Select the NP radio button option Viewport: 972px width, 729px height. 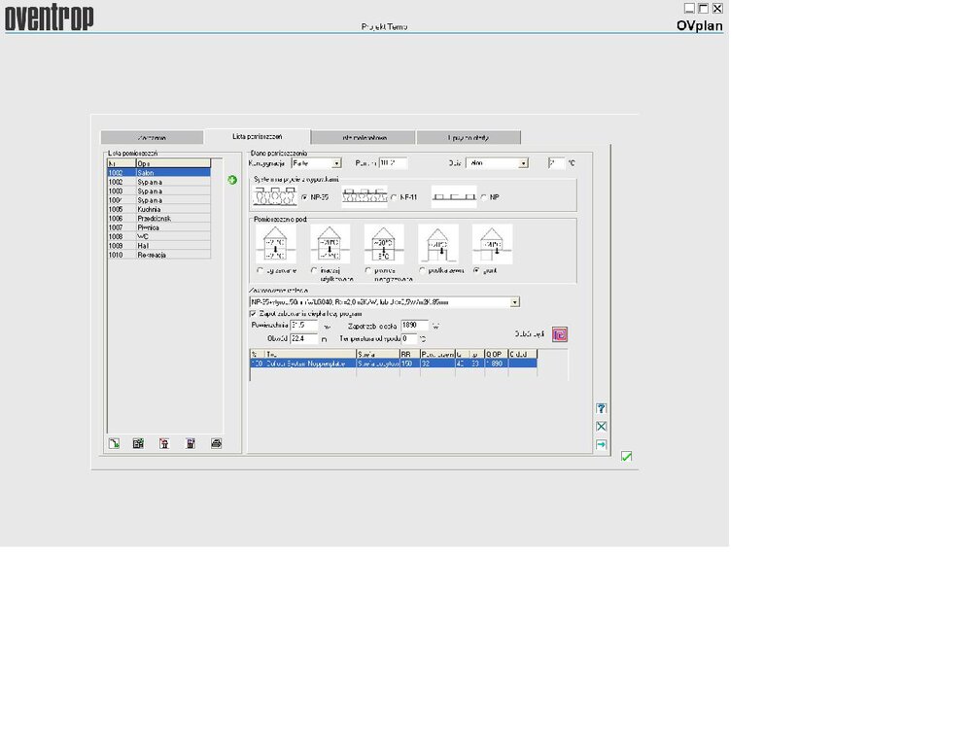[483, 197]
